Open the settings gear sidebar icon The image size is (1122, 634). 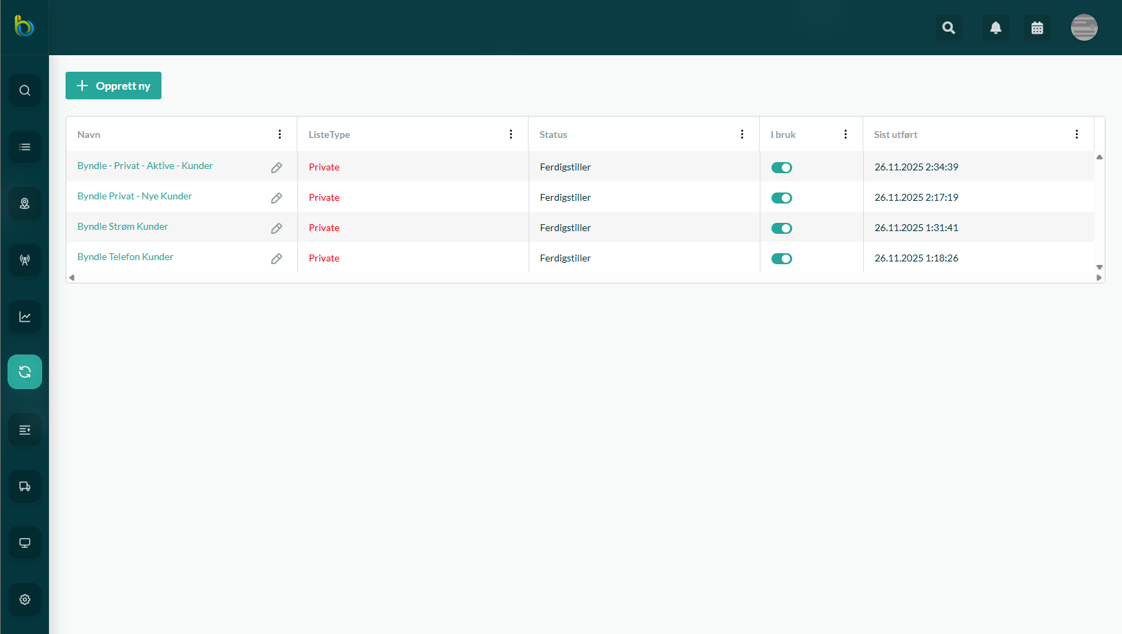coord(25,600)
